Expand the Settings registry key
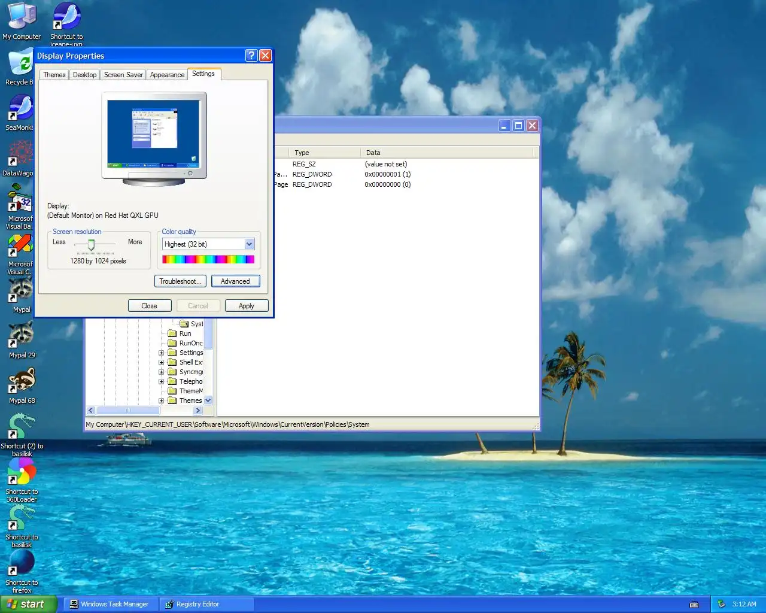766x613 pixels. click(x=161, y=353)
